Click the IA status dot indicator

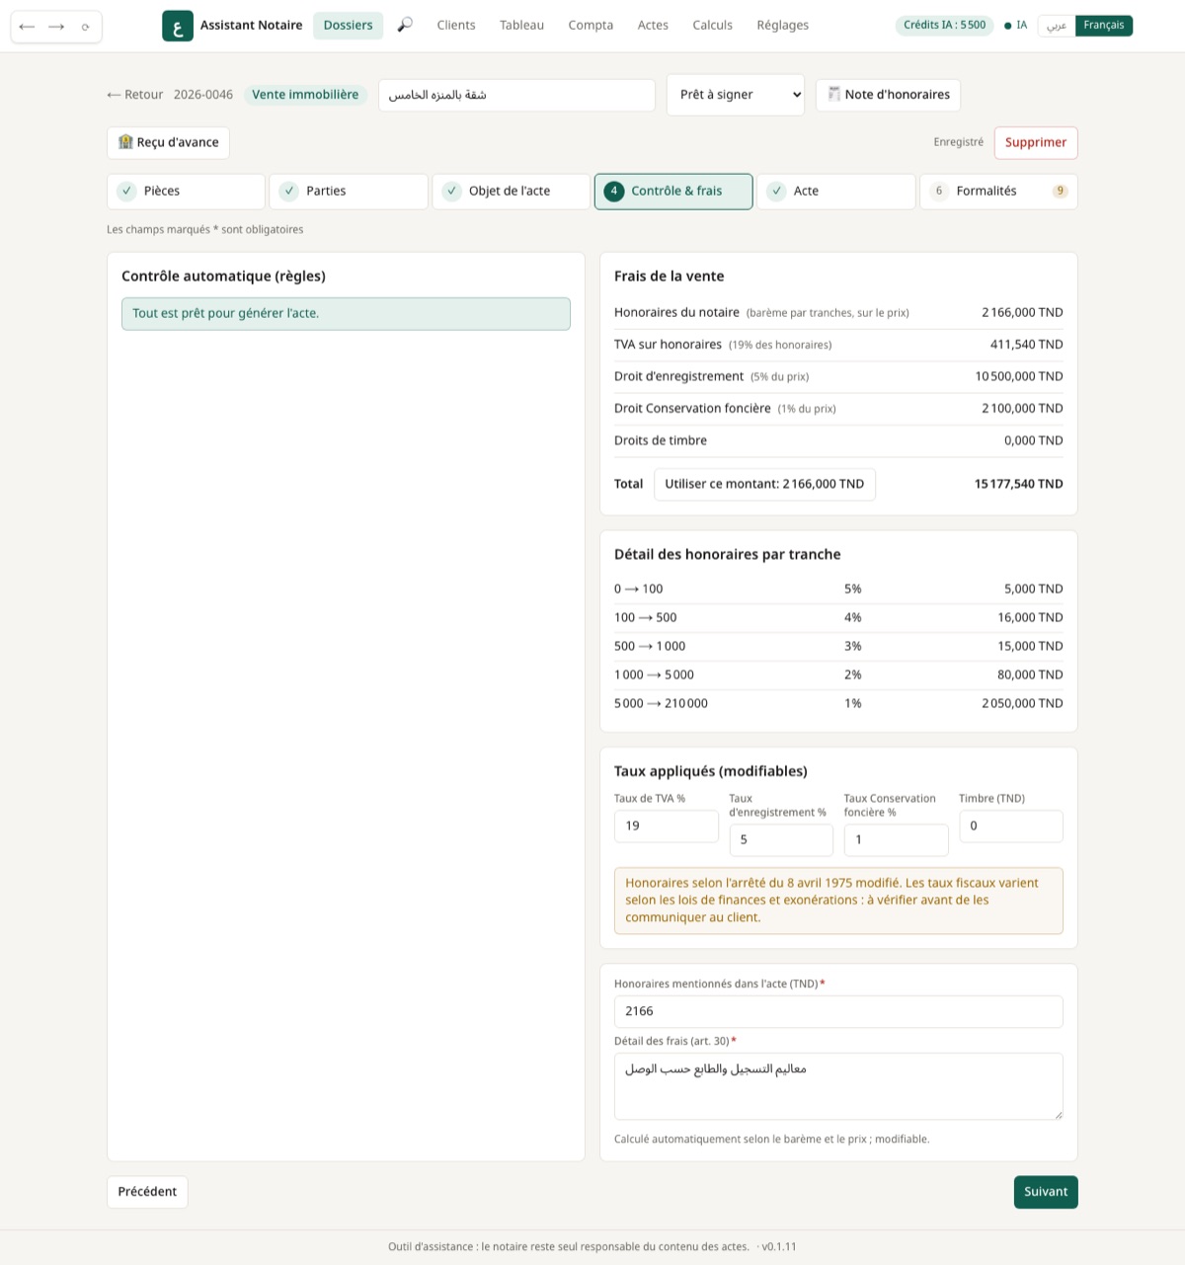pos(1007,26)
